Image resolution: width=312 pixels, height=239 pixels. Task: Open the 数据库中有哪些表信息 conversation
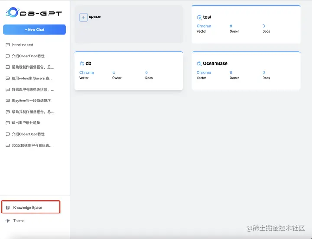pos(33,90)
